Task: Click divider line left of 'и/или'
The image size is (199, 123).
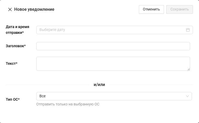Action: pyautogui.click(x=47, y=85)
